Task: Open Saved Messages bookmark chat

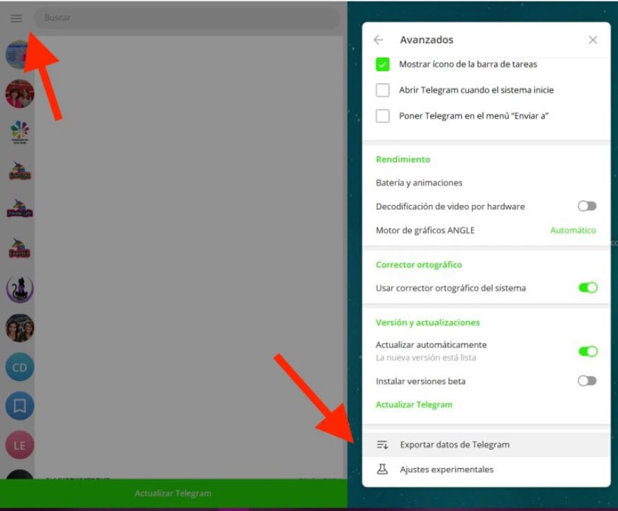Action: tap(19, 406)
